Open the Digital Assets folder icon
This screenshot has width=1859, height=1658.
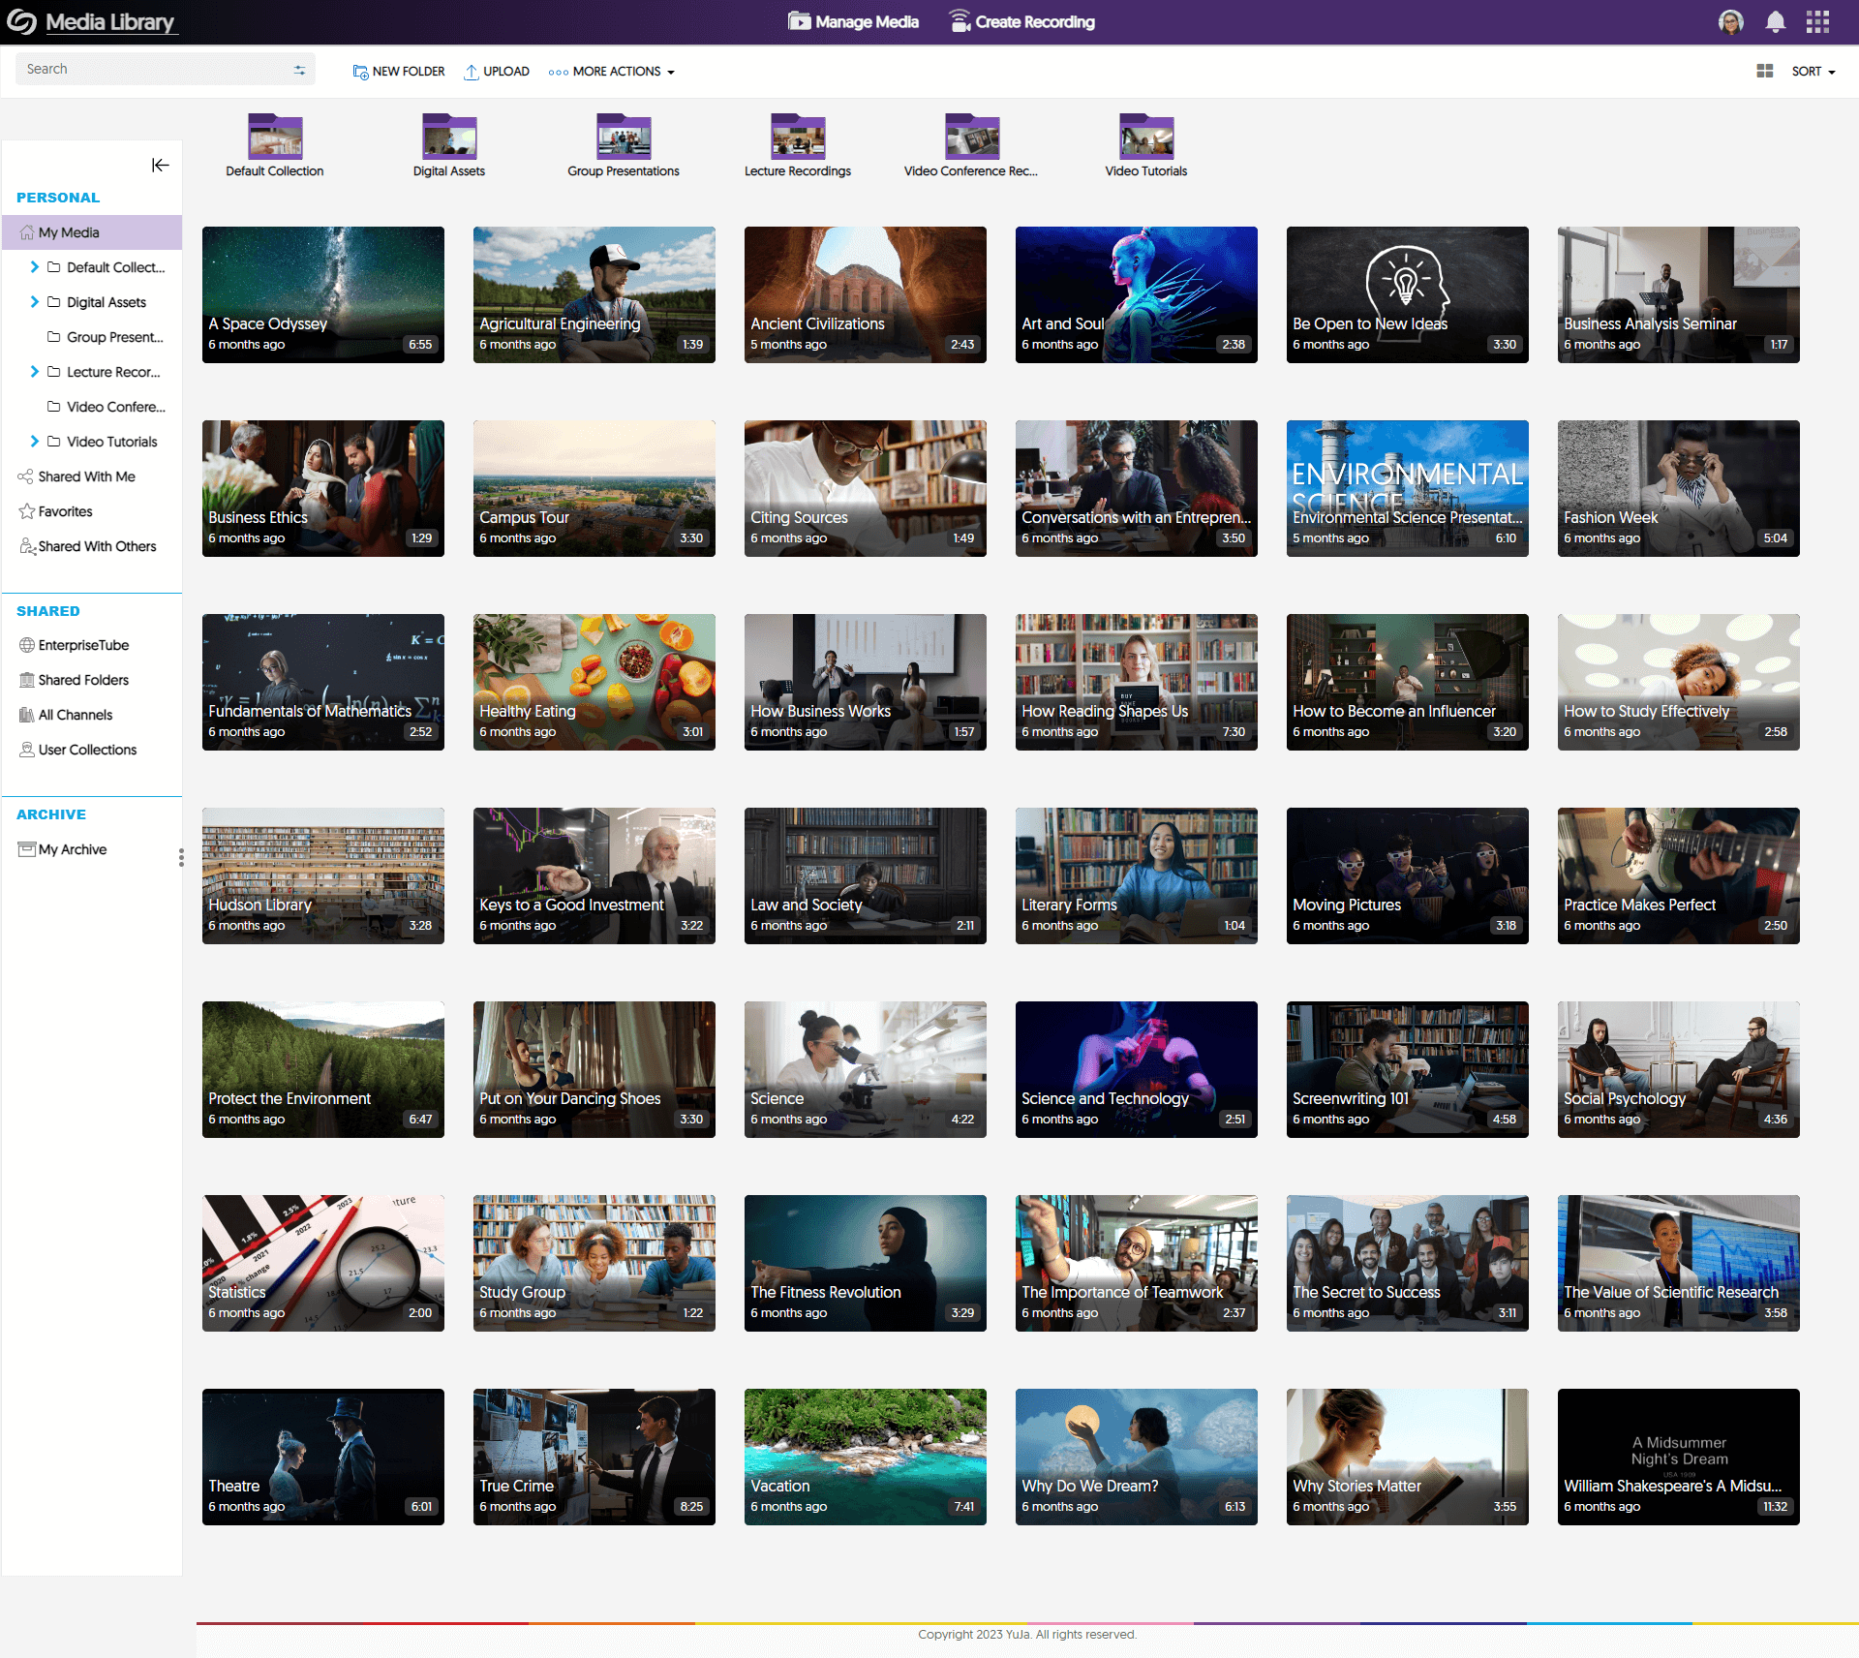449,137
